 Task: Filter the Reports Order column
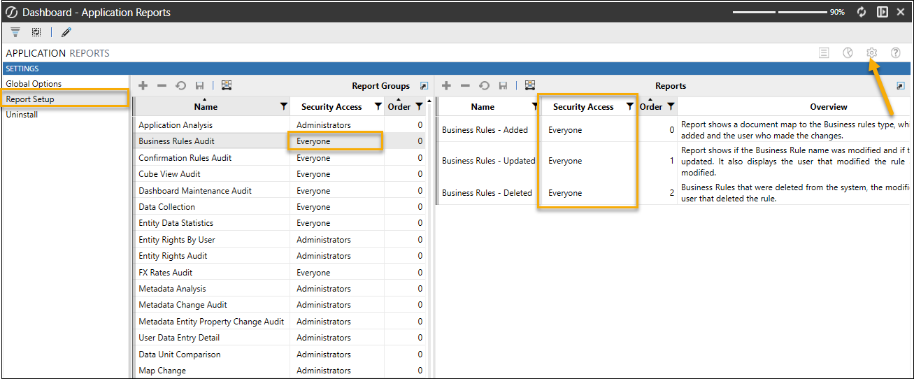point(670,107)
